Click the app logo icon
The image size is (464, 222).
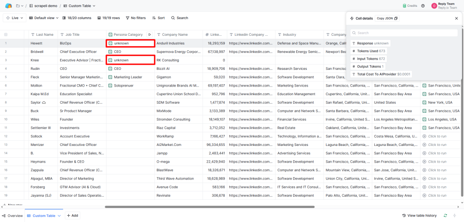[x=9, y=6]
